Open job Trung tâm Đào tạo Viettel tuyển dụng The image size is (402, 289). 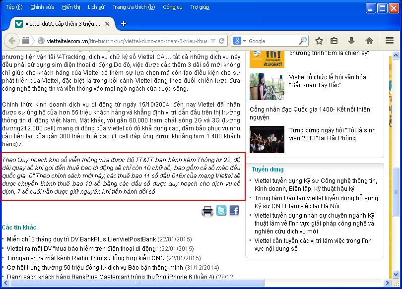coord(316,202)
